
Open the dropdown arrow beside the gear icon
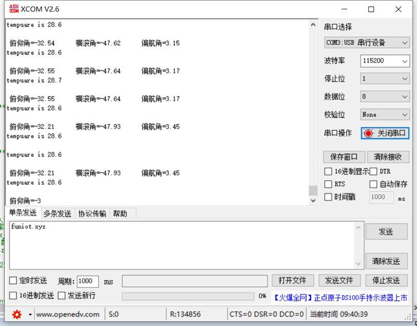pyautogui.click(x=30, y=315)
